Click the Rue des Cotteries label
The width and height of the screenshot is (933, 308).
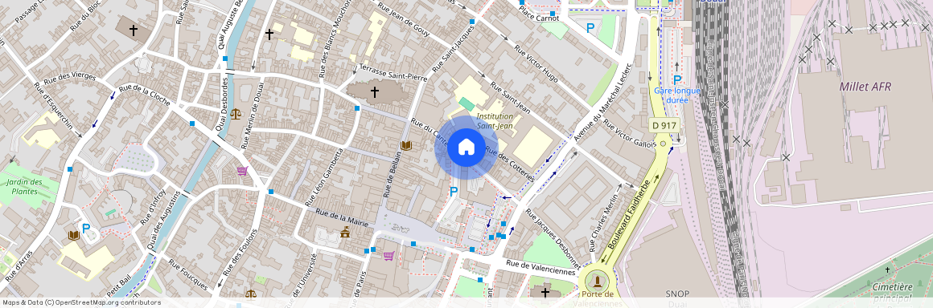click(509, 164)
